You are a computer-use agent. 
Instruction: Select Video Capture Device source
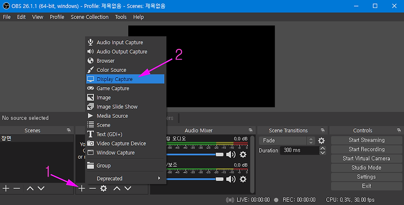pyautogui.click(x=125, y=144)
